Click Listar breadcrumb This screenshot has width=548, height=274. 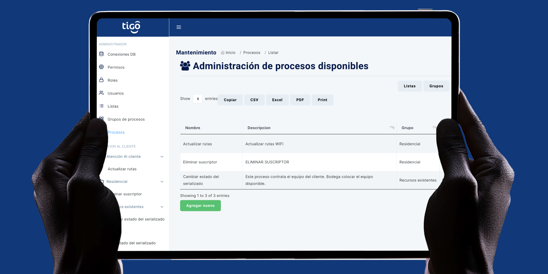273,53
